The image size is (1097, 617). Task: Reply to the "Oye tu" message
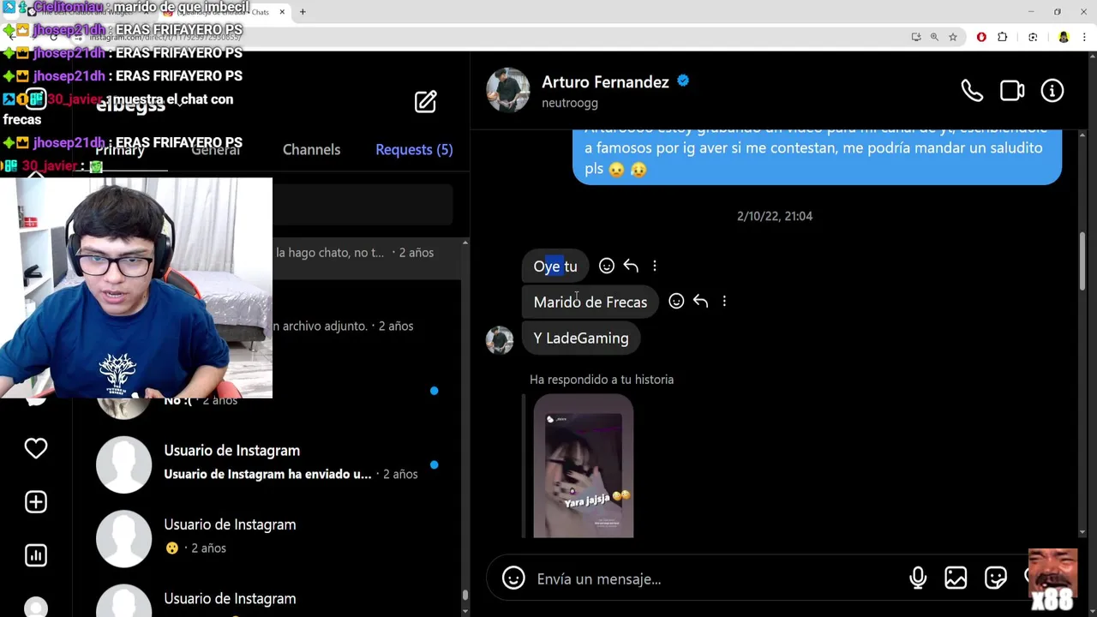(631, 267)
